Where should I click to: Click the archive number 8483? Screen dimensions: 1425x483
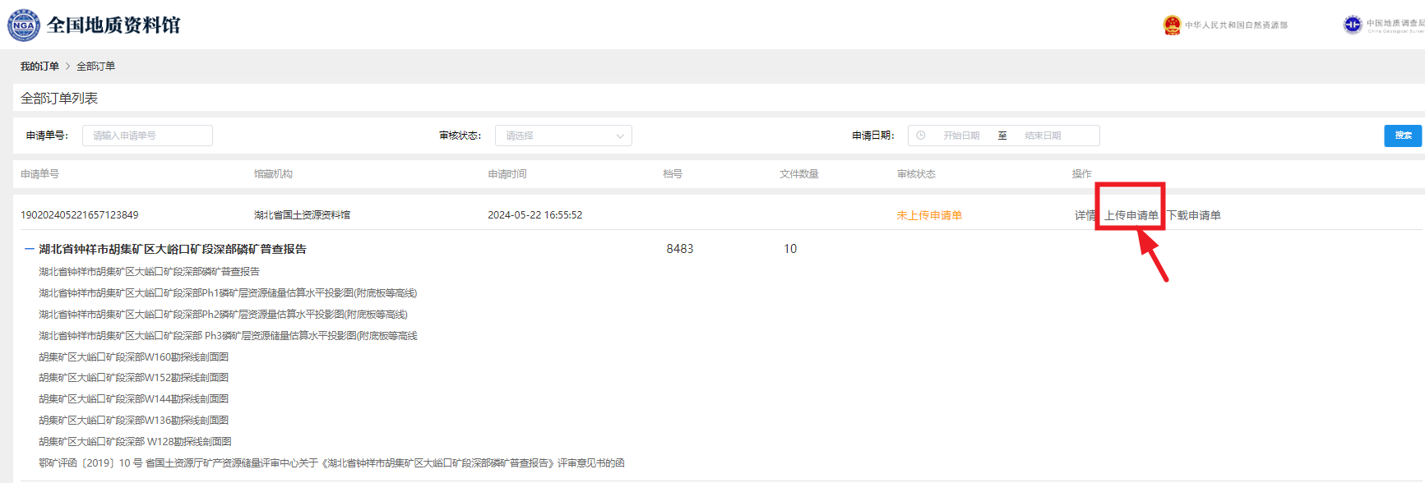tap(680, 249)
